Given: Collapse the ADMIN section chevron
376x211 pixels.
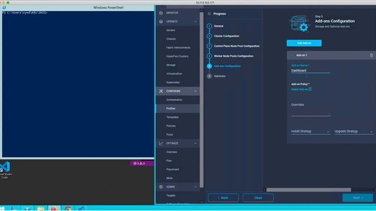Looking at the screenshot, I should [195, 187].
